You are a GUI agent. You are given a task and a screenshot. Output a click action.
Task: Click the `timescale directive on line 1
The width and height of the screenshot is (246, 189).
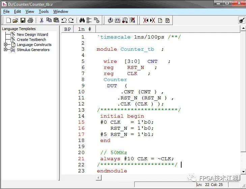pyautogui.click(x=114, y=37)
